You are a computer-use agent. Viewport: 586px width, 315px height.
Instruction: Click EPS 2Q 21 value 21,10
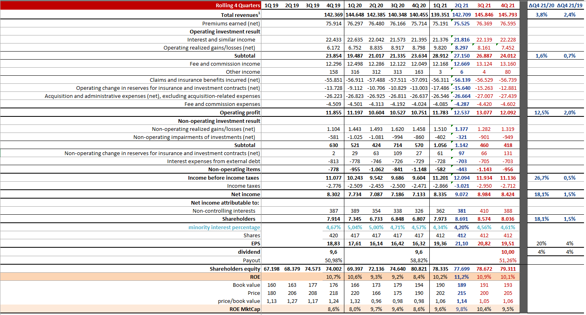pos(462,243)
